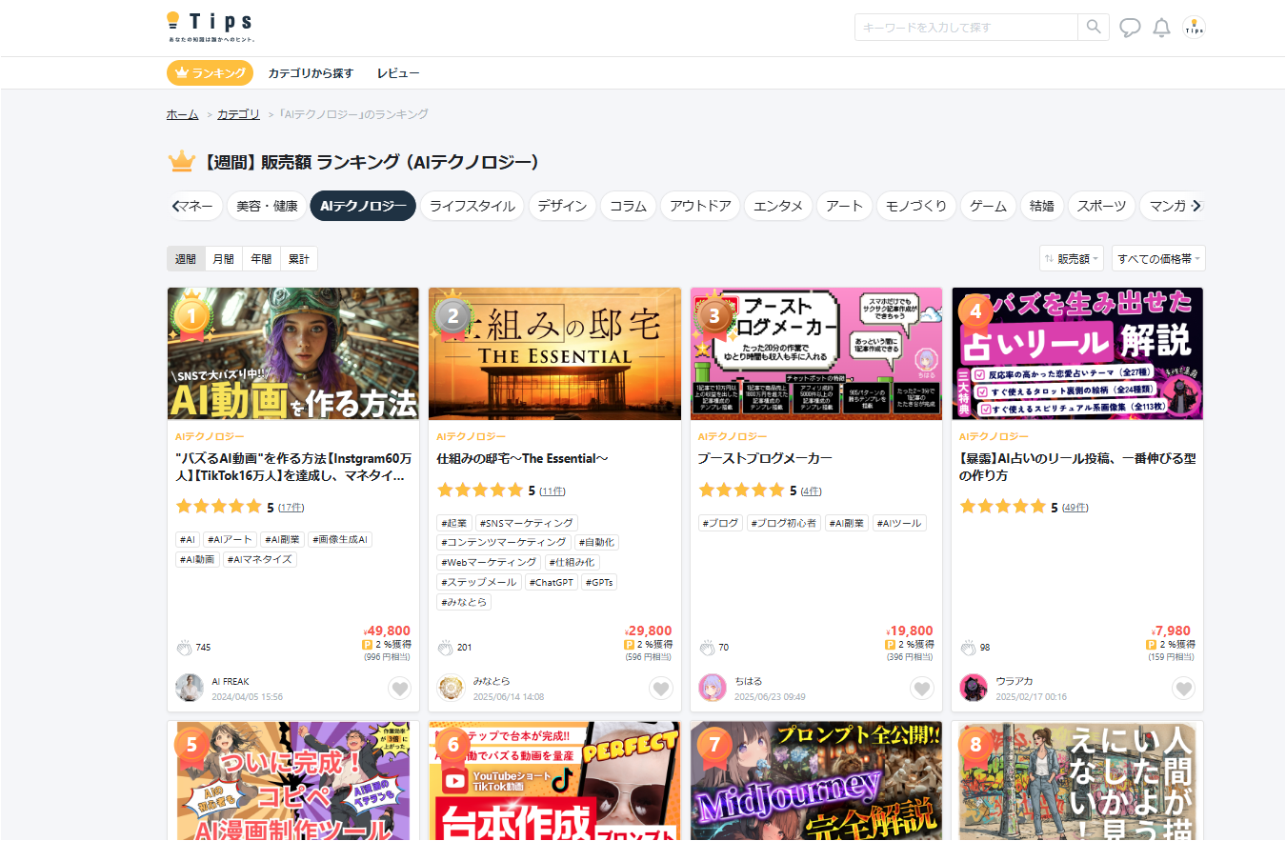
Task: Switch to the 月間 ranking tab
Action: click(x=223, y=258)
